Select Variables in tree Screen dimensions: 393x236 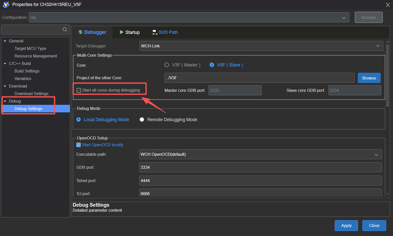23,78
